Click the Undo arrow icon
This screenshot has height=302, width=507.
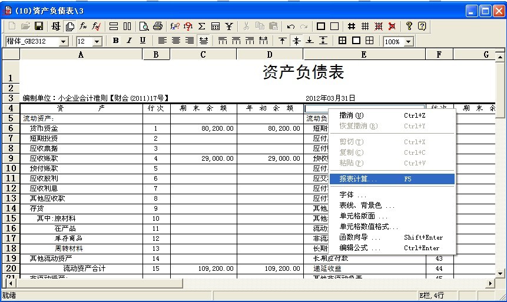click(291, 26)
